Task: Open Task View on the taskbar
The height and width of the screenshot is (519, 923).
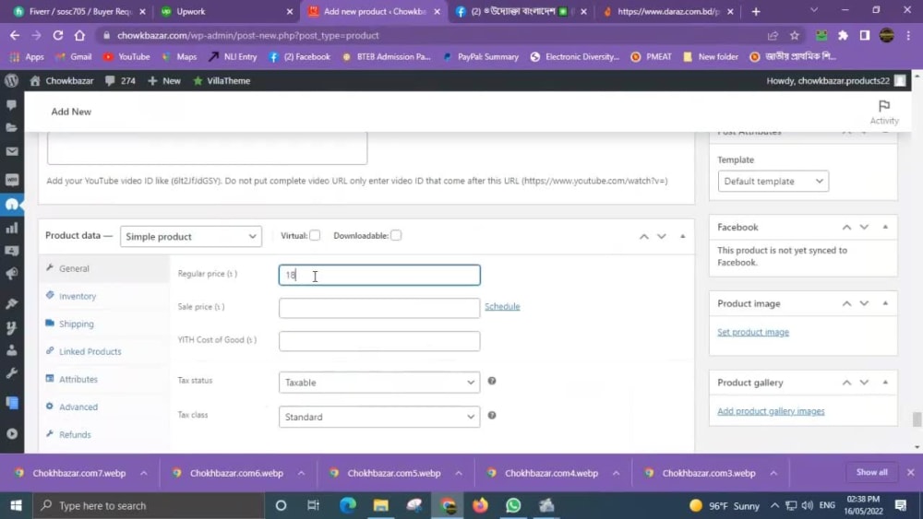Action: pos(313,505)
